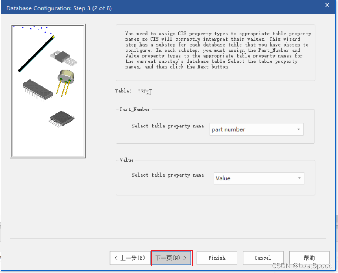Click the LED灯 table name
This screenshot has height=273, width=338.
[x=145, y=92]
